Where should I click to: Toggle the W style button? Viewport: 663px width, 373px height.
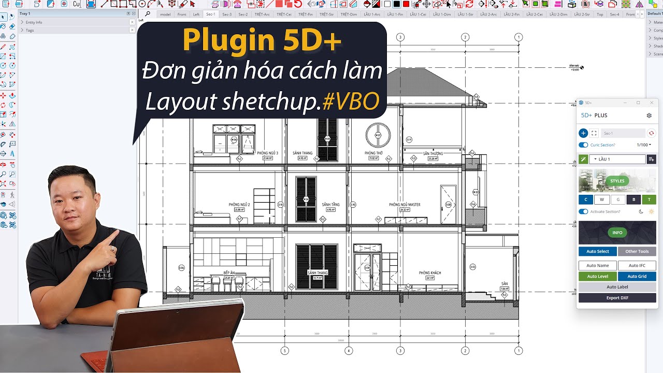tap(601, 199)
